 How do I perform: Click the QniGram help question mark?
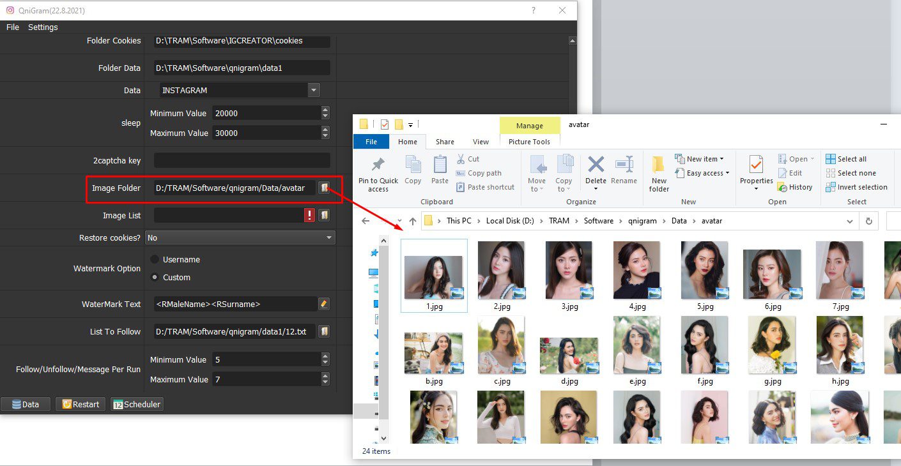click(x=534, y=10)
